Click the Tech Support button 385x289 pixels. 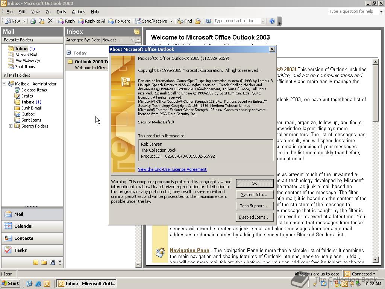pos(255,206)
